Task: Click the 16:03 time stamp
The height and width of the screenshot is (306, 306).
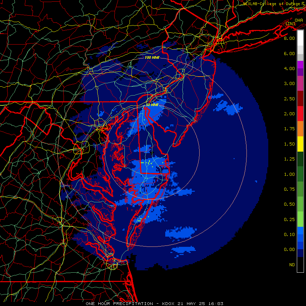Action: pos(217,304)
